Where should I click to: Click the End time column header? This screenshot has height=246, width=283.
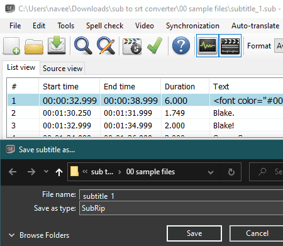point(130,87)
